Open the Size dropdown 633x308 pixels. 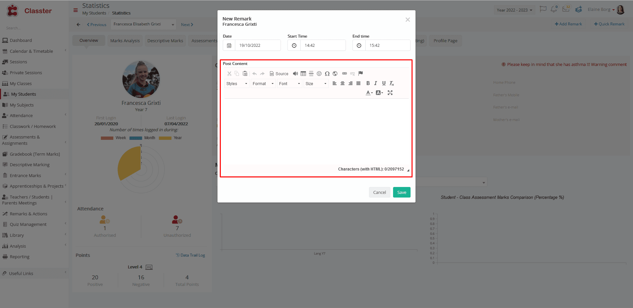coord(316,84)
